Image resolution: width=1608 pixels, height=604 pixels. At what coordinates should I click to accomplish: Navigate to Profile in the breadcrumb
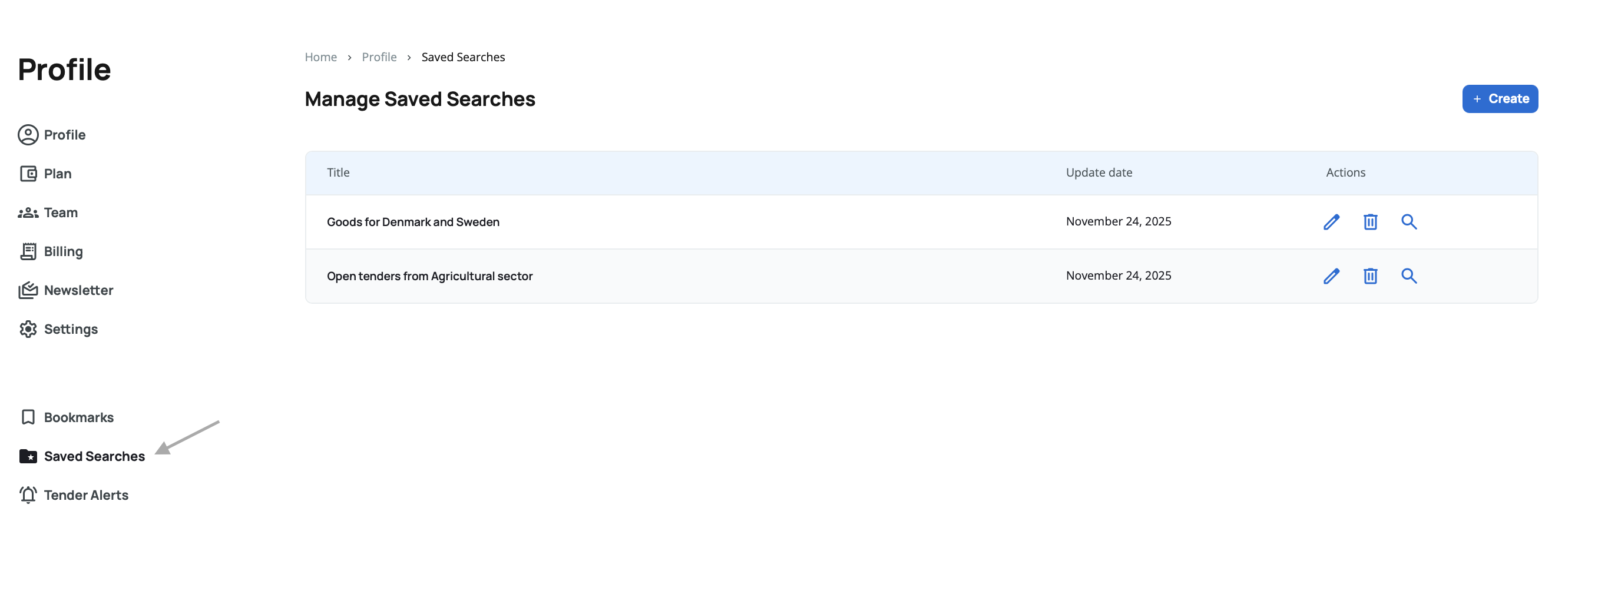click(x=379, y=57)
